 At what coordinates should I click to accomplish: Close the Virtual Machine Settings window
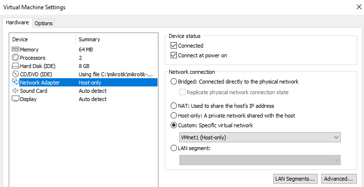tap(359, 7)
